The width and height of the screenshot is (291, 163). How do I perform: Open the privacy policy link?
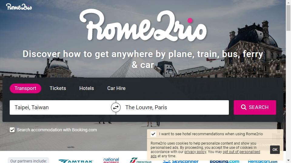(x=195, y=152)
